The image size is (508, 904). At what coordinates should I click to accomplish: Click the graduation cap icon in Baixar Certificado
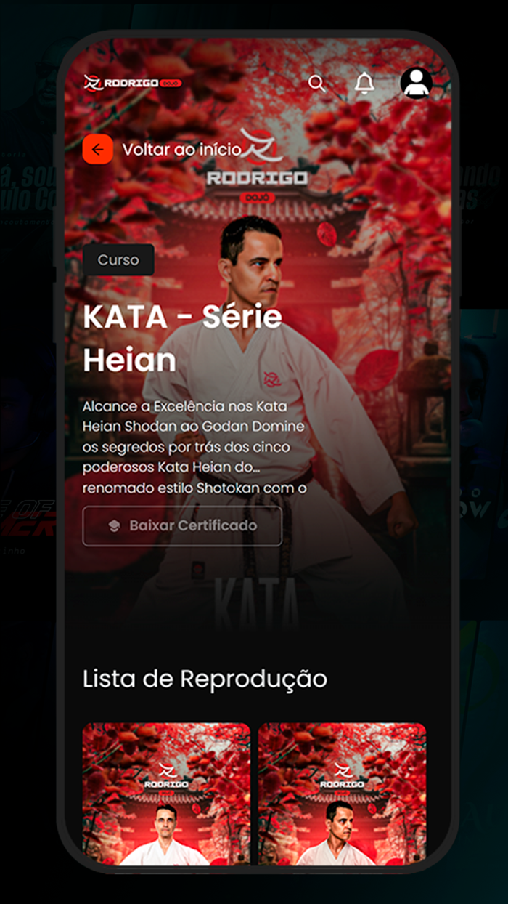114,525
